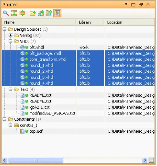Click the scroll right arrow button
The width and height of the screenshot is (157, 166).
pos(145,160)
